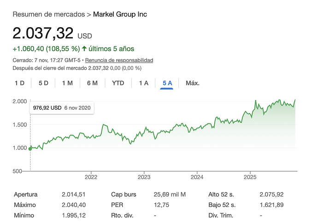Click the Máximo value 2.040,40

(74, 205)
